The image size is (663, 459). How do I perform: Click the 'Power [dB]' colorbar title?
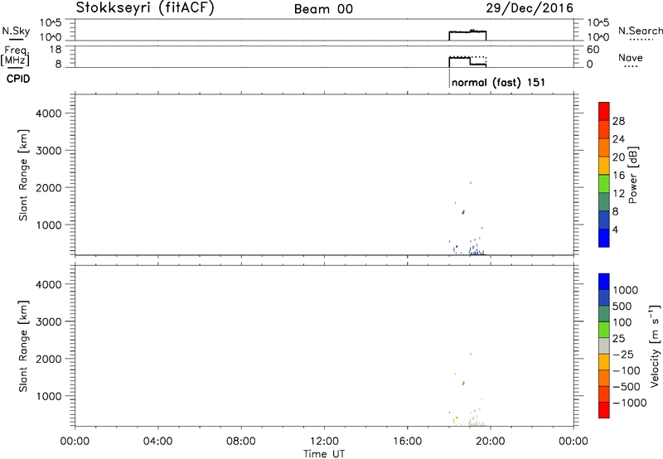click(633, 175)
